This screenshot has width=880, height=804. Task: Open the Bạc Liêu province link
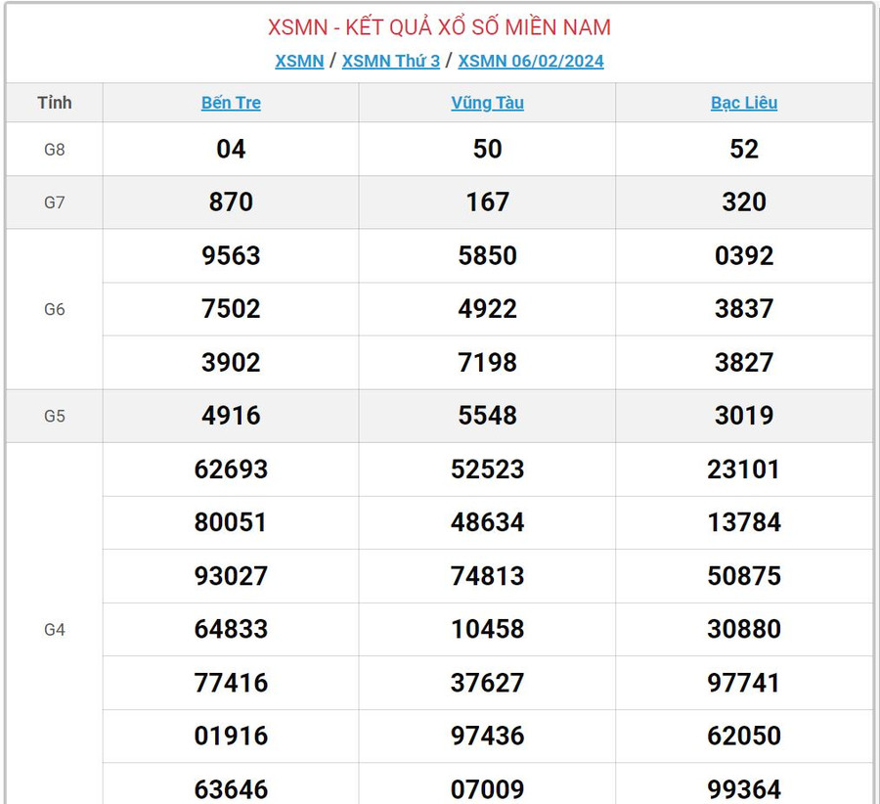point(744,103)
